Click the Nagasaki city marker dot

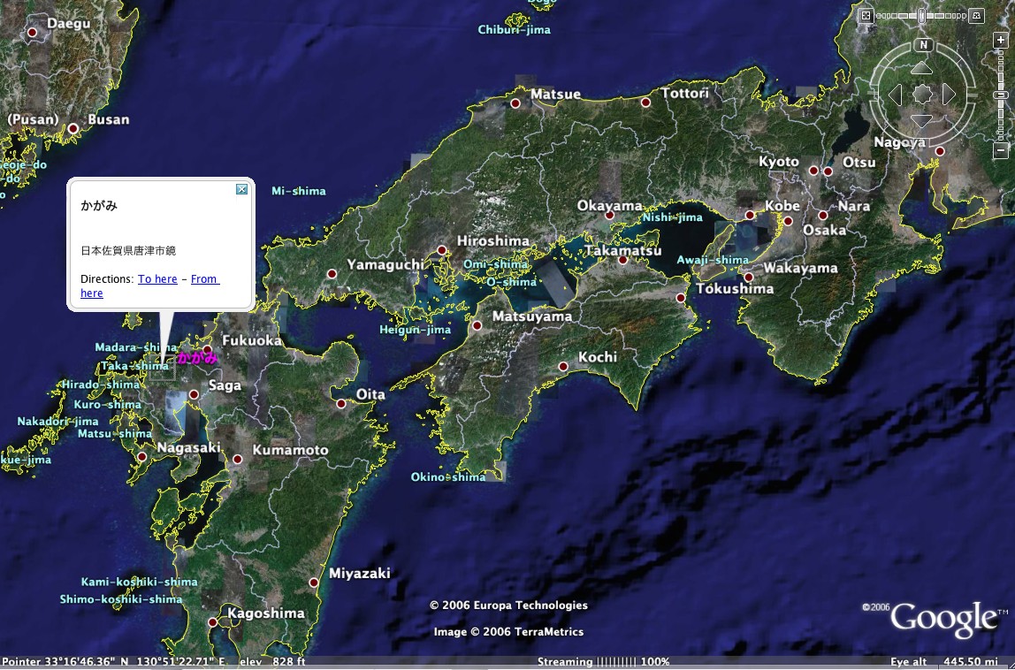(x=141, y=457)
